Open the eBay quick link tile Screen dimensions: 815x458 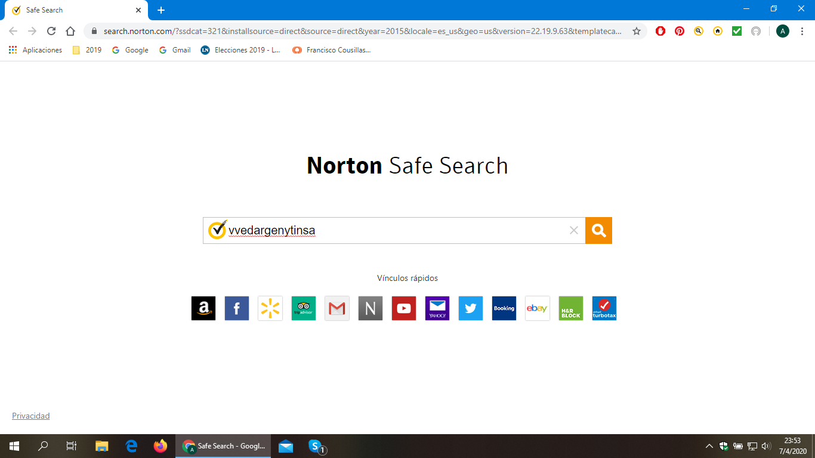tap(538, 308)
